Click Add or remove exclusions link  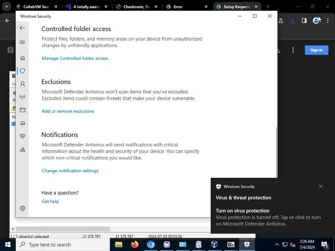click(x=68, y=111)
